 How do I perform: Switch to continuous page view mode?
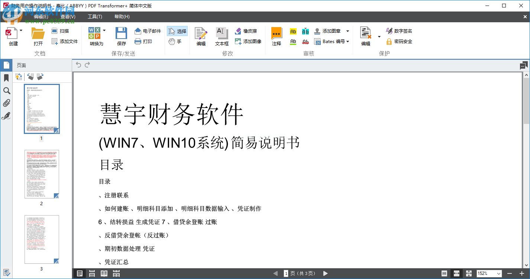click(92, 273)
